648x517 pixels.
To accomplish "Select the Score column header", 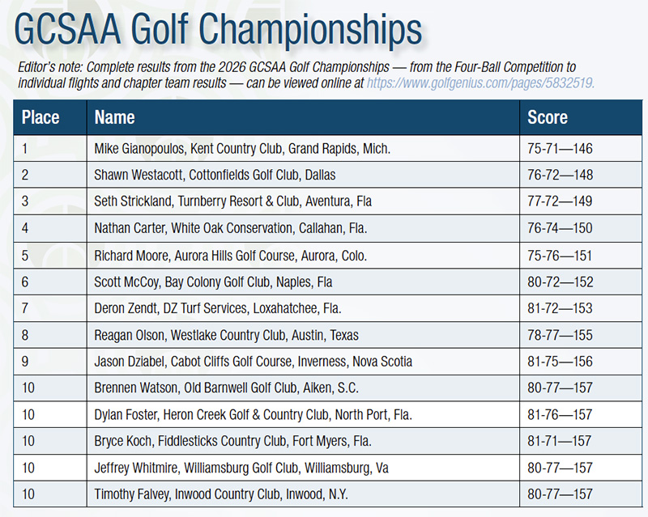I will (x=548, y=118).
